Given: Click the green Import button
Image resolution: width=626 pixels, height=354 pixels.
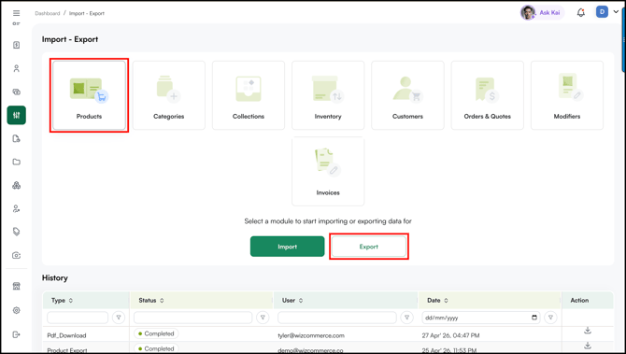Looking at the screenshot, I should click(288, 247).
